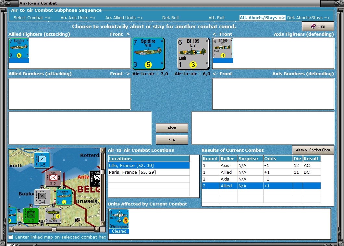Image resolution: width=344 pixels, height=246 pixels.
Task: Click the Hs 123 aircraft counter on map
Action: pos(53,216)
